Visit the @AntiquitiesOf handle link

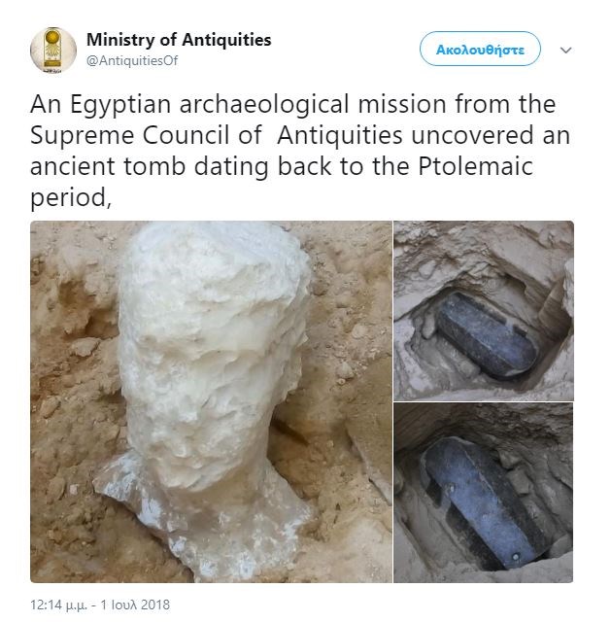(x=132, y=60)
